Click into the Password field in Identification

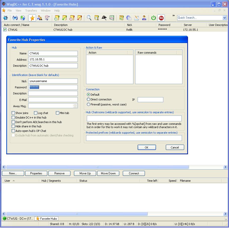[53, 87]
